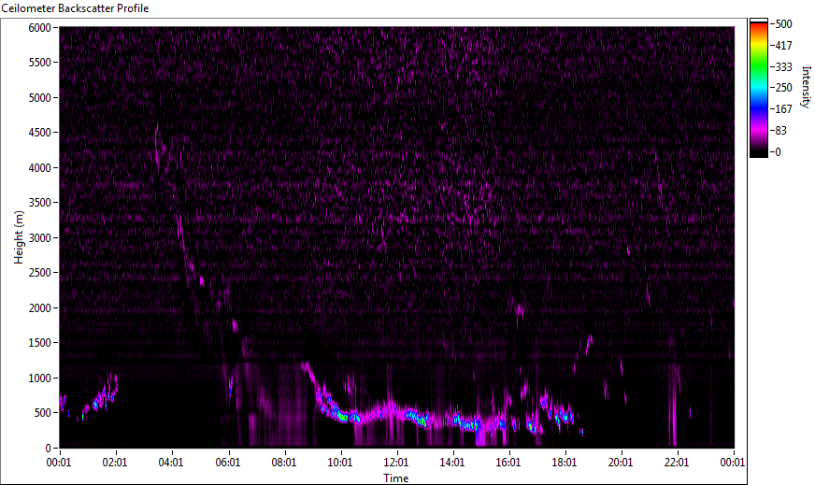Click the 'Ceilometer Backscatter Profile' title text
This screenshot has height=485, width=815.
pos(75,8)
